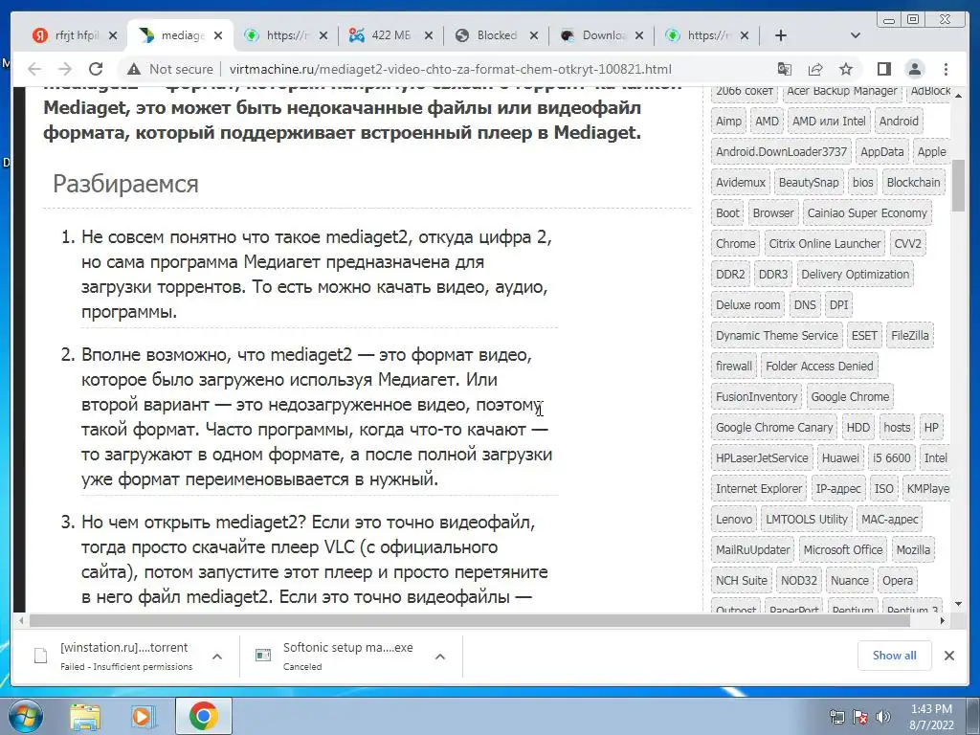Click the LMTOOLS Utility tag
This screenshot has width=980, height=735.
coord(807,520)
